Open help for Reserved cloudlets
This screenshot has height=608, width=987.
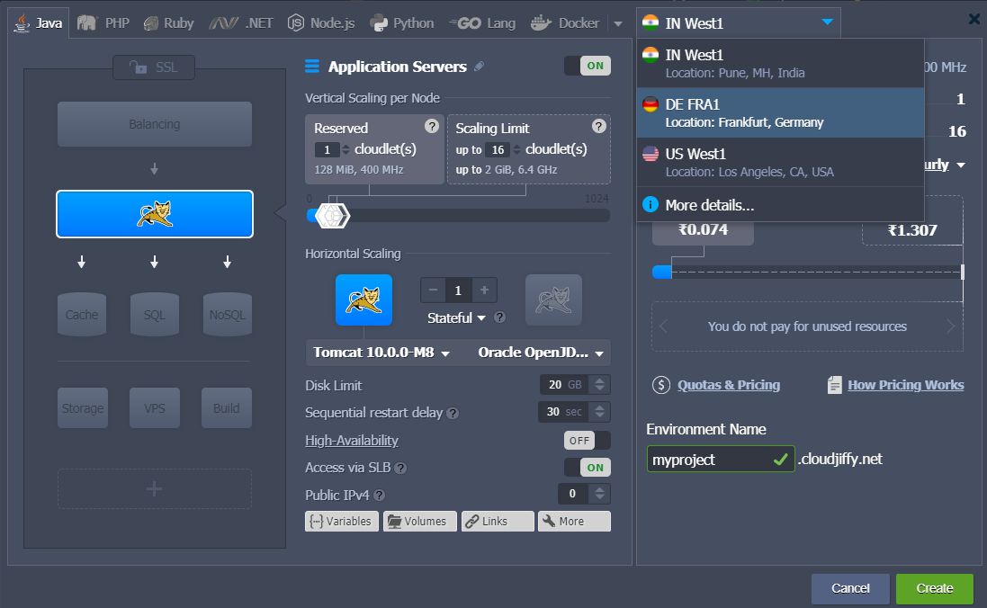[x=431, y=127]
